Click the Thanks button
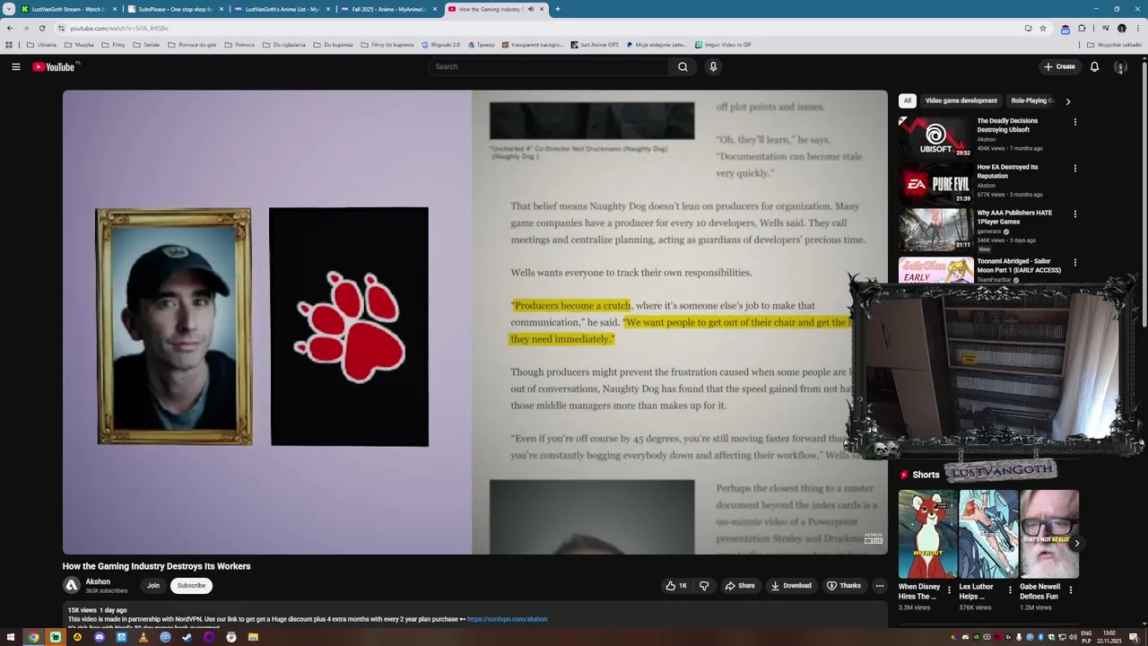This screenshot has height=646, width=1148. point(843,586)
